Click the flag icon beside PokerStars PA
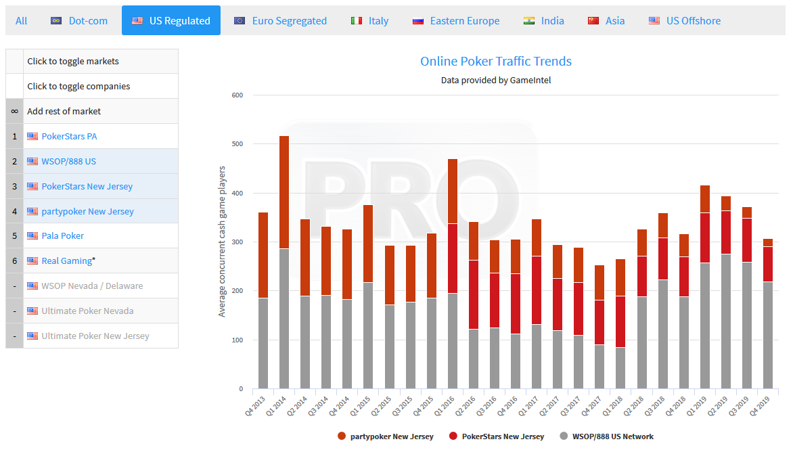This screenshot has height=450, width=793. click(x=32, y=137)
